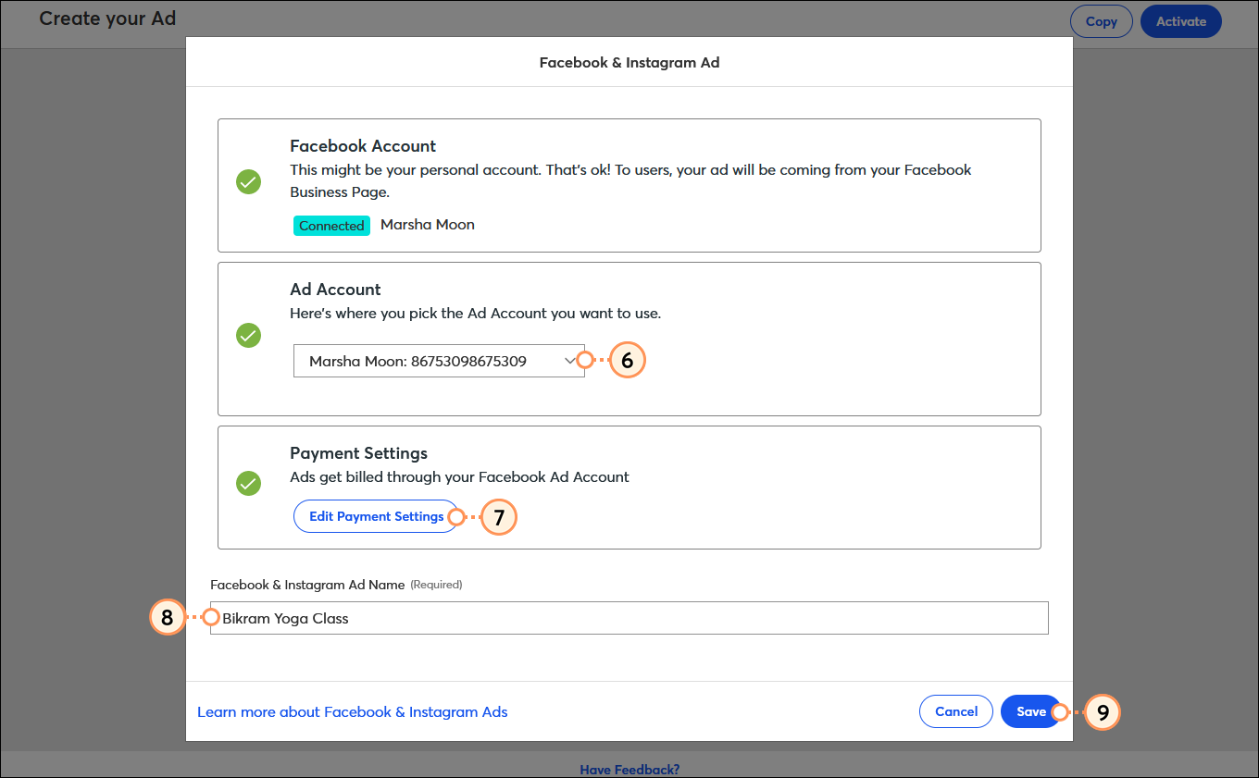The width and height of the screenshot is (1259, 778).
Task: Click the Facebook & Instagram Ad dialog title
Action: pos(629,63)
